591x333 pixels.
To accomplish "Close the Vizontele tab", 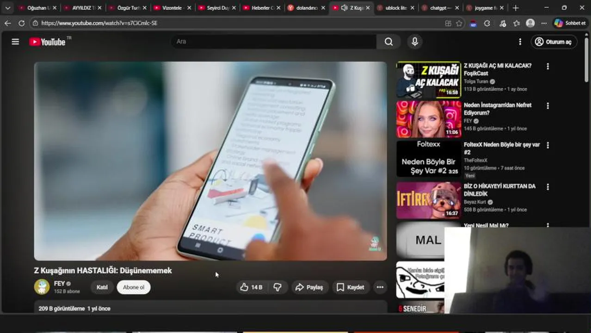I will click(189, 8).
